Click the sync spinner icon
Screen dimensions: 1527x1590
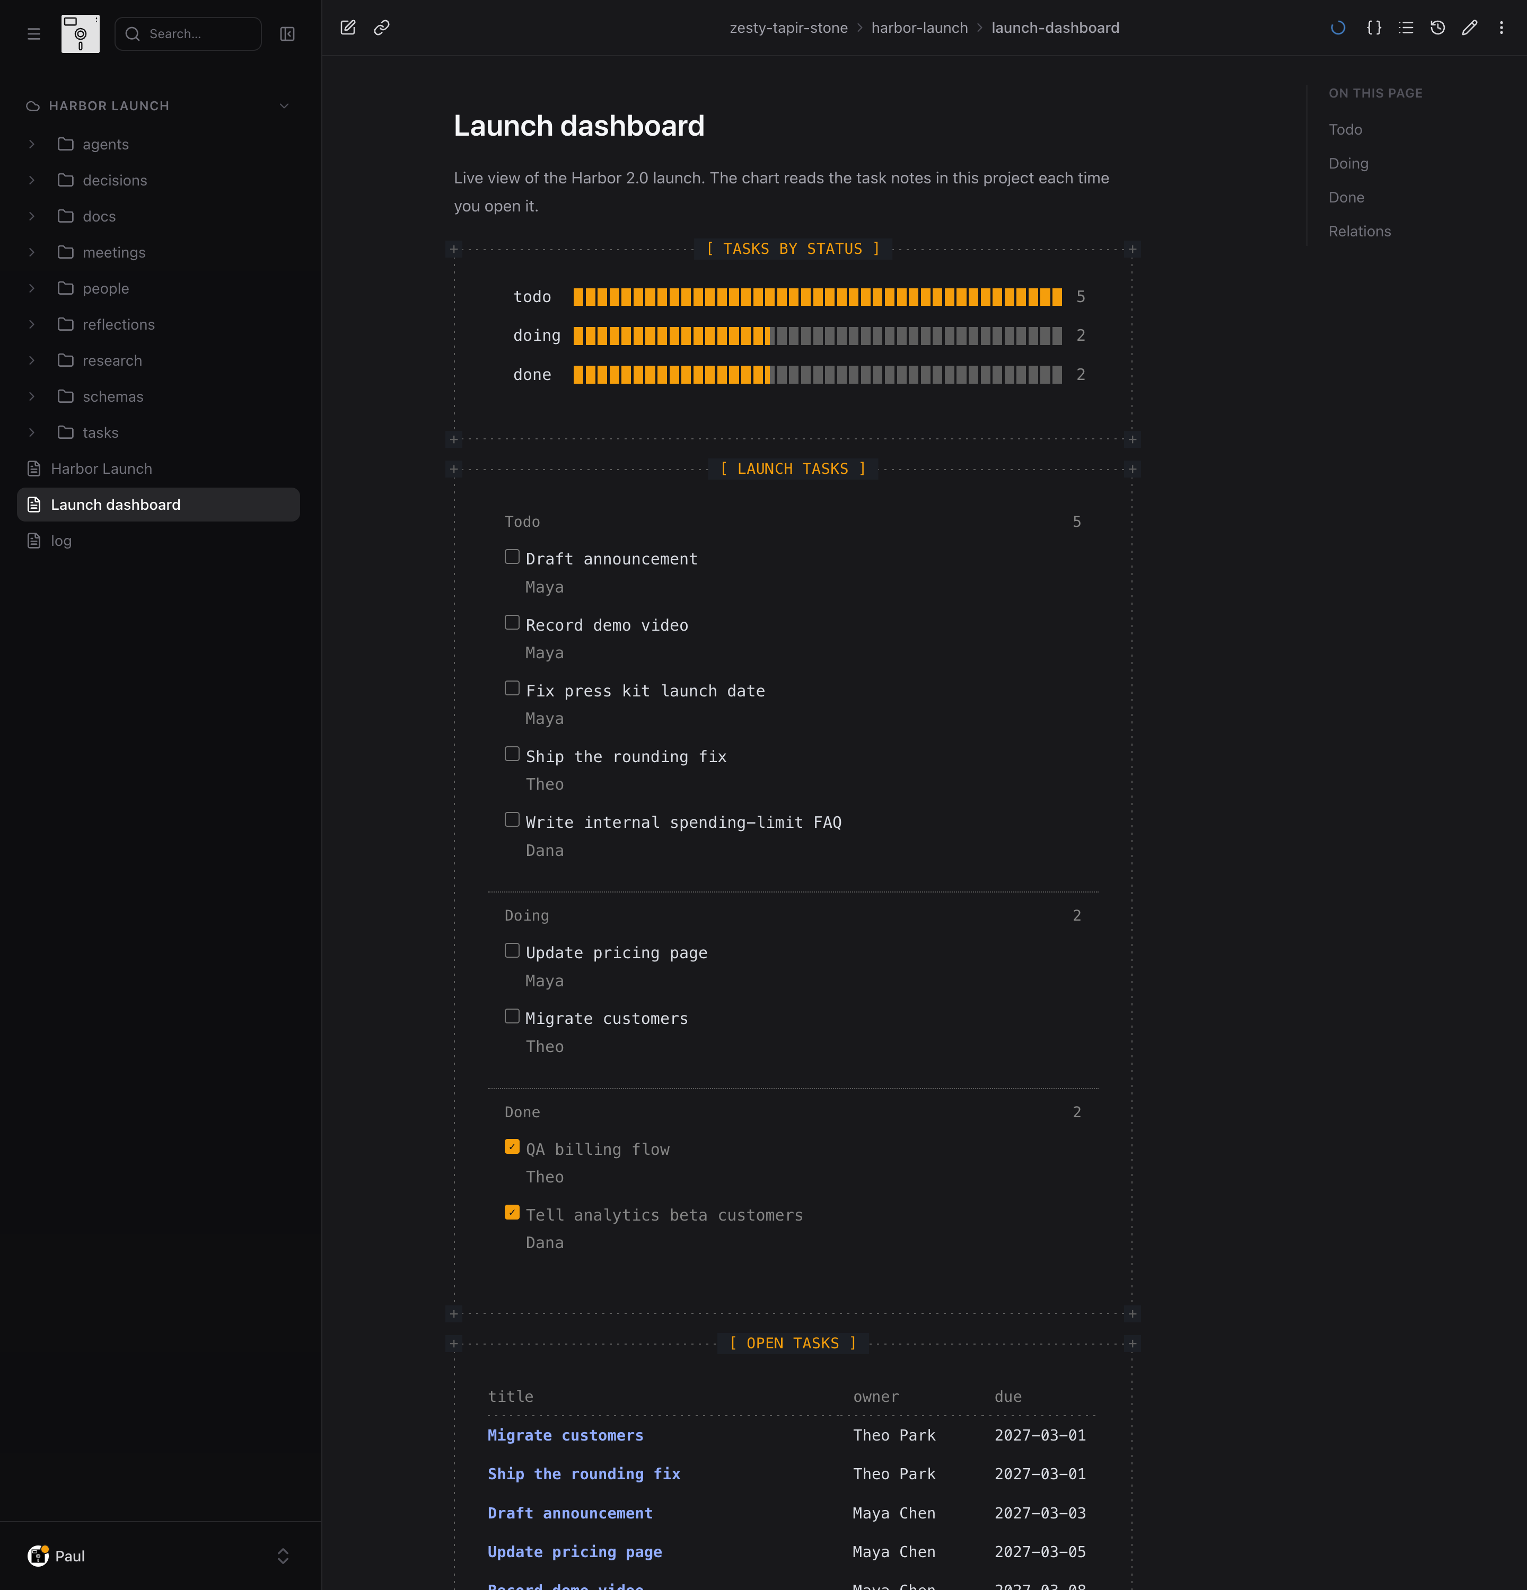pos(1338,28)
